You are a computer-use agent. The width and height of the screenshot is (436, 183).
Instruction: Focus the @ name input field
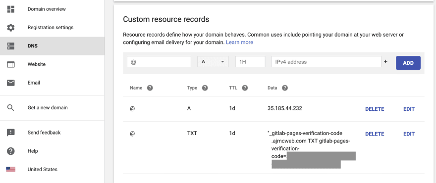click(x=159, y=62)
